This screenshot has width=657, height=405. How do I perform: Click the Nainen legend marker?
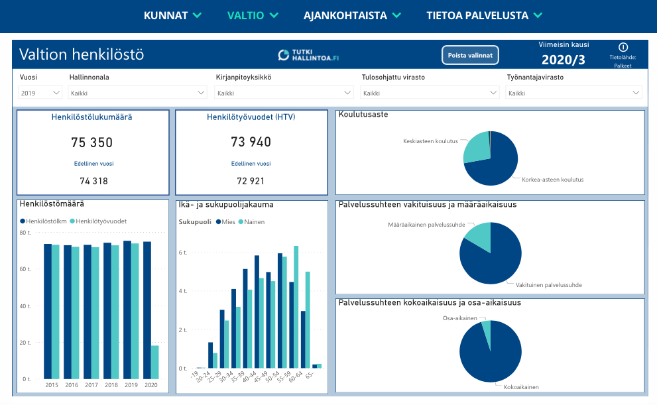[x=241, y=222]
